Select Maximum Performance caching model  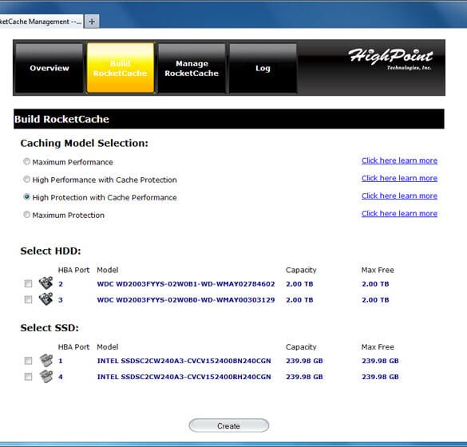[27, 161]
